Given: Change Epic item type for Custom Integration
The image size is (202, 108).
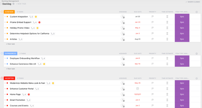Looking at the screenshot, I should coord(182,17).
